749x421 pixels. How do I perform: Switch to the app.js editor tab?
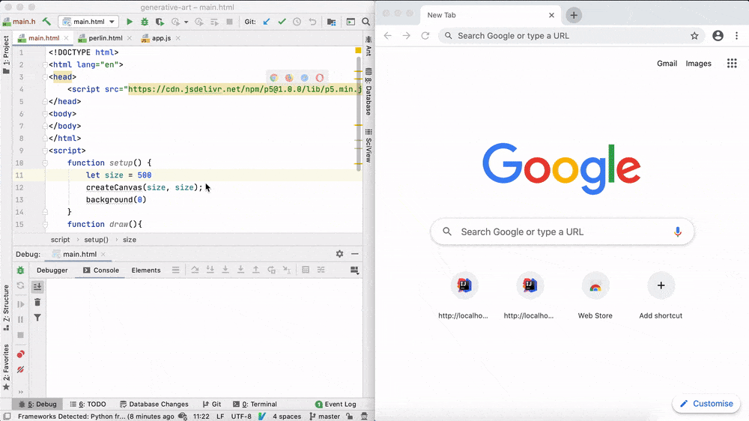click(161, 38)
